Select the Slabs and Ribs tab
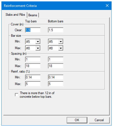The width and height of the screenshot is (113, 127). point(15,15)
